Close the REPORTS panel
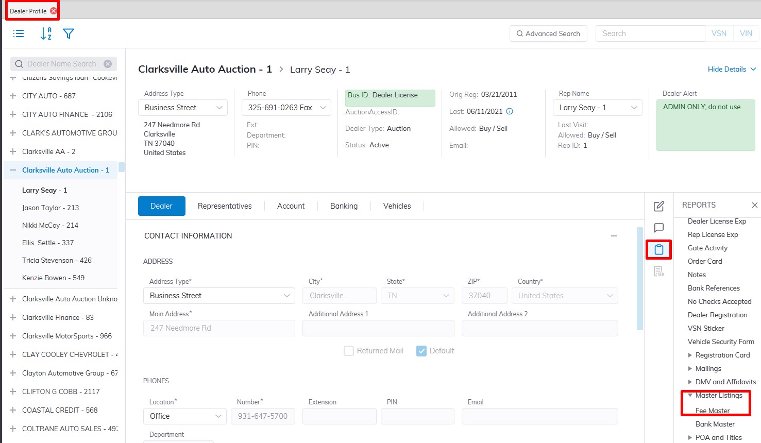Screen dimensions: 761x443 [x=754, y=205]
